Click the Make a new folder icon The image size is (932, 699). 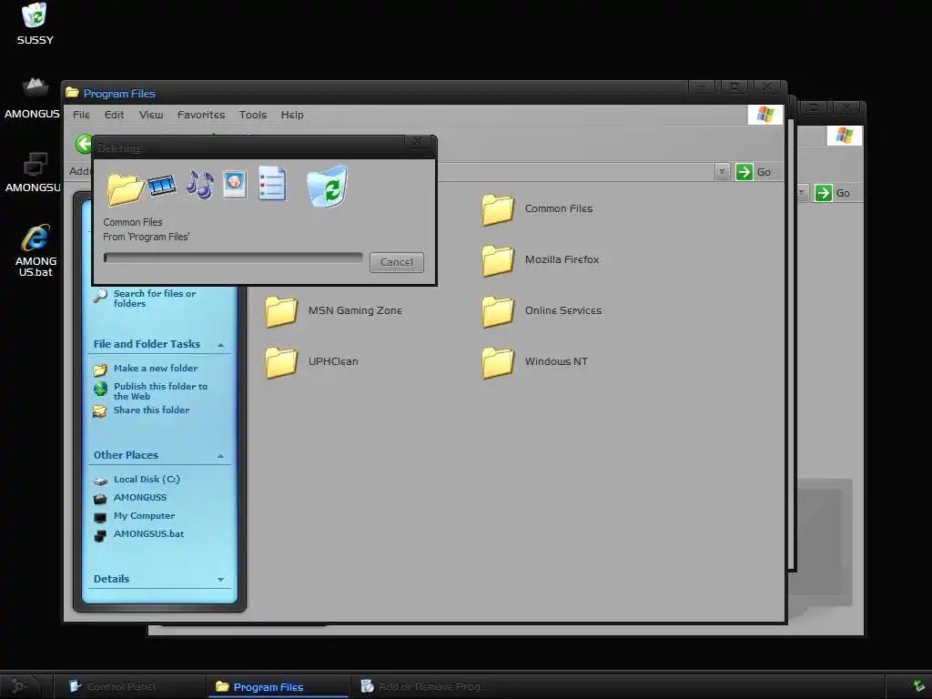(x=100, y=370)
